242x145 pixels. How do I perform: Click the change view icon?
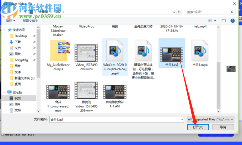(x=210, y=20)
